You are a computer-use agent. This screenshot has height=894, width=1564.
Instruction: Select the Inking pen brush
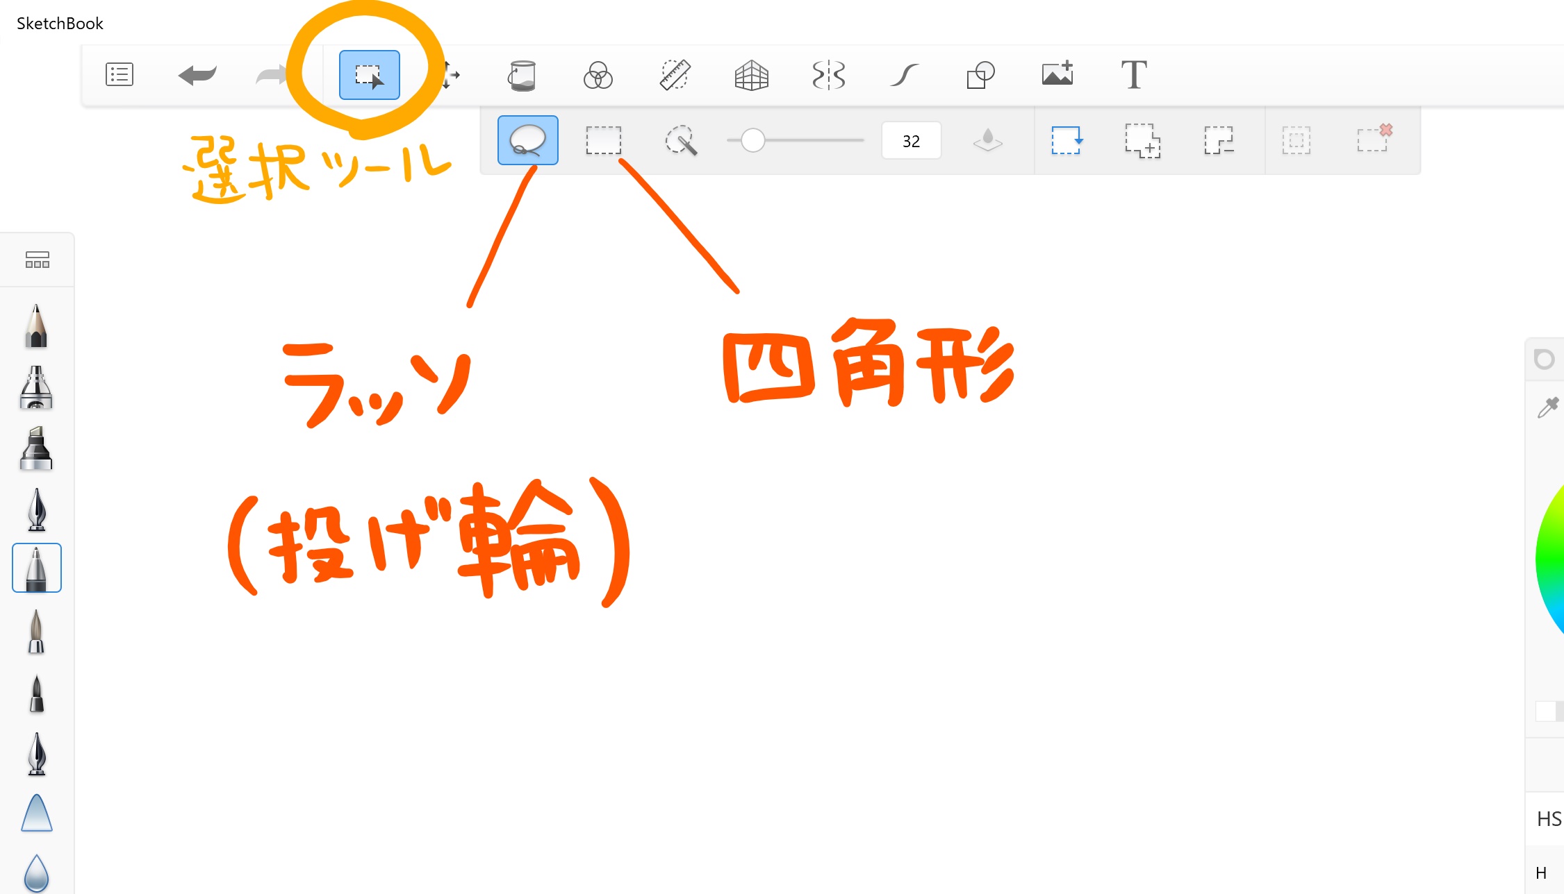[x=37, y=509]
